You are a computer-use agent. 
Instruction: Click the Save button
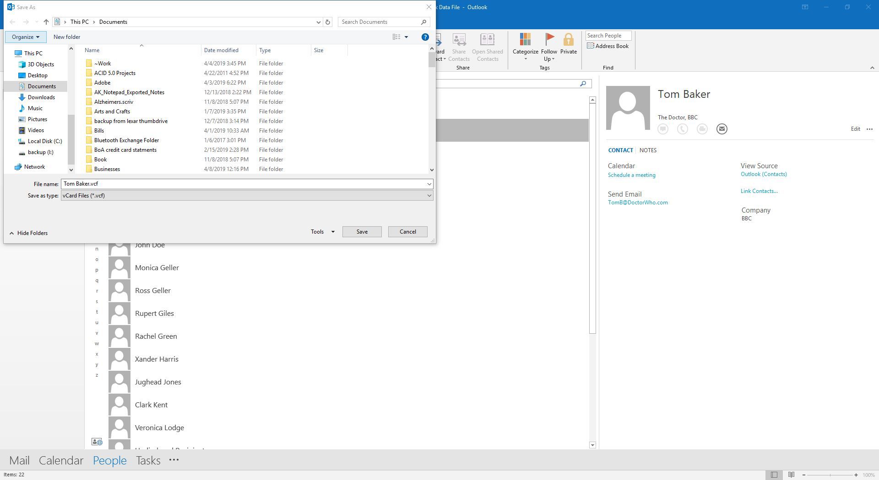362,232
